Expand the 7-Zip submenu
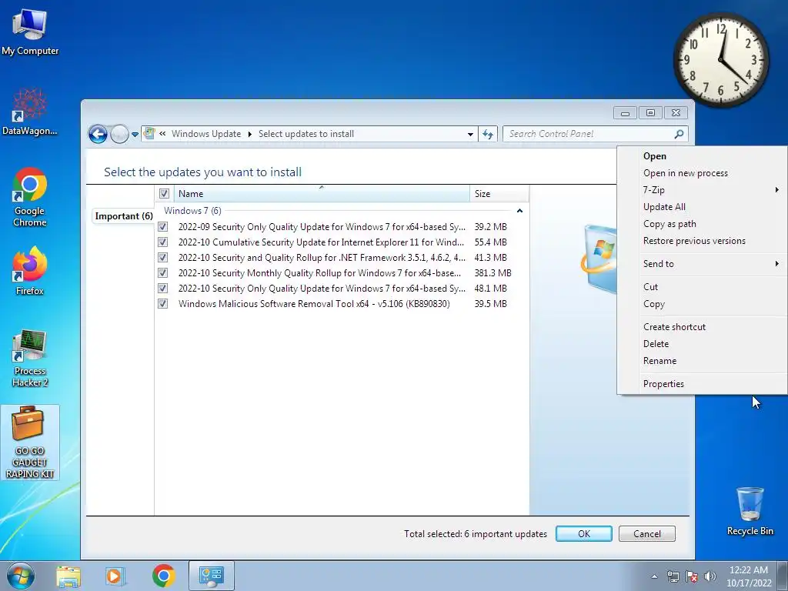The width and height of the screenshot is (788, 591). click(x=776, y=189)
